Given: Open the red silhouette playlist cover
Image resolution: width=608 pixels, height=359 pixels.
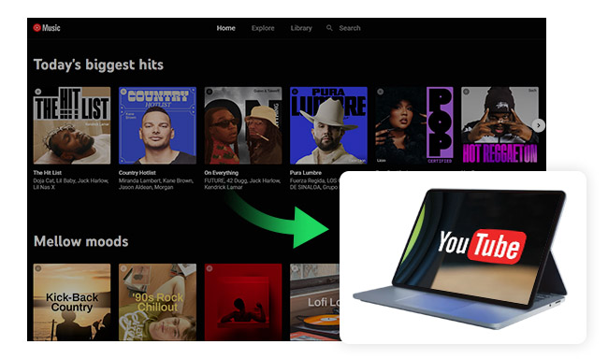Looking at the screenshot, I should click(243, 302).
